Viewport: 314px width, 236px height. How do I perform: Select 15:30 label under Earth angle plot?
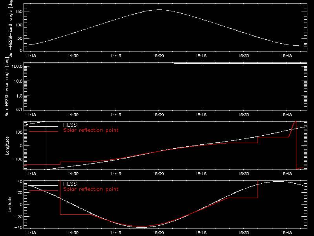click(x=243, y=56)
